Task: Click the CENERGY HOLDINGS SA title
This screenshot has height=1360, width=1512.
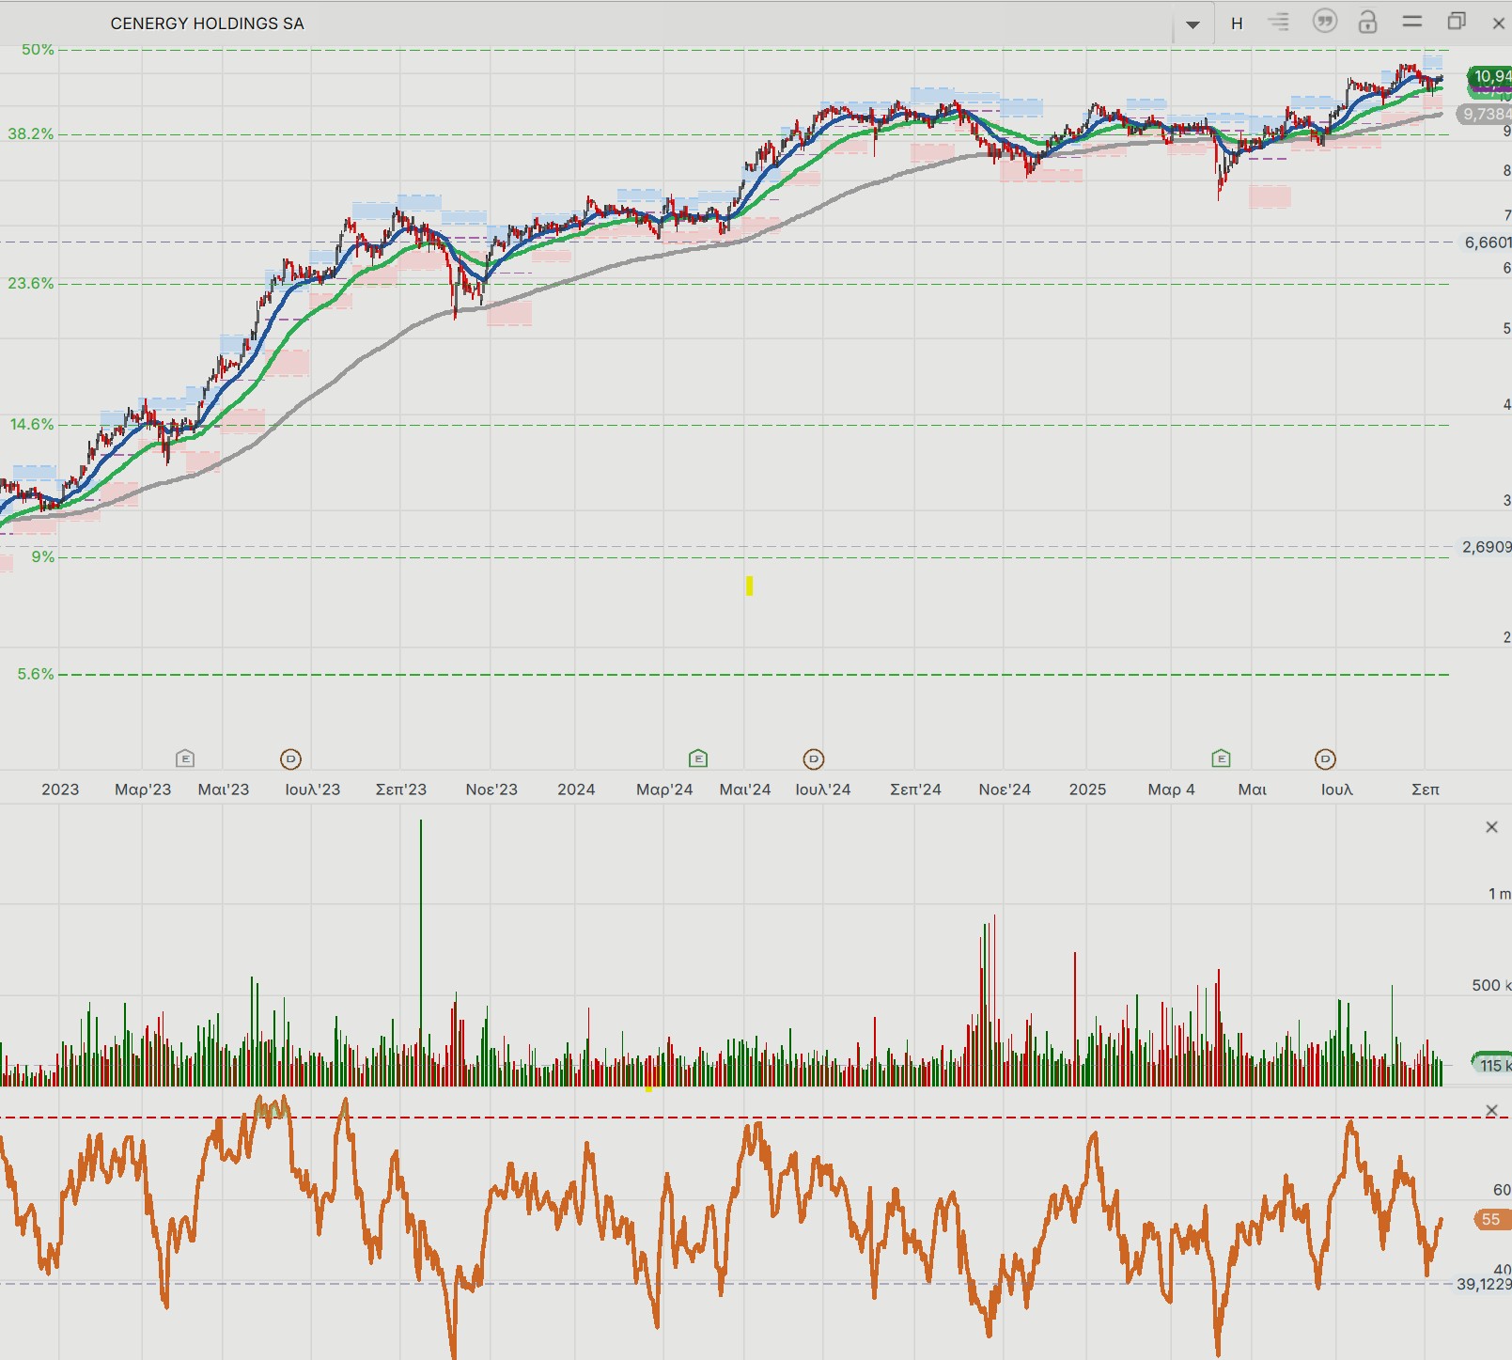Action: [x=208, y=24]
